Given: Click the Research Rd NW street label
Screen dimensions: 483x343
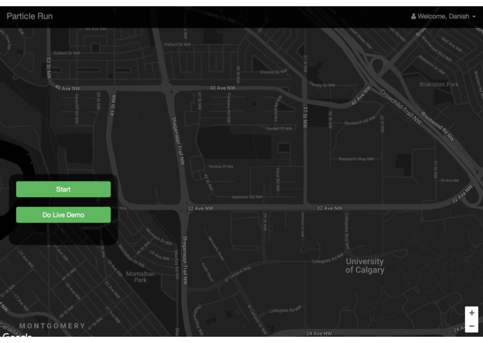Looking at the screenshot, I should coord(360,120).
